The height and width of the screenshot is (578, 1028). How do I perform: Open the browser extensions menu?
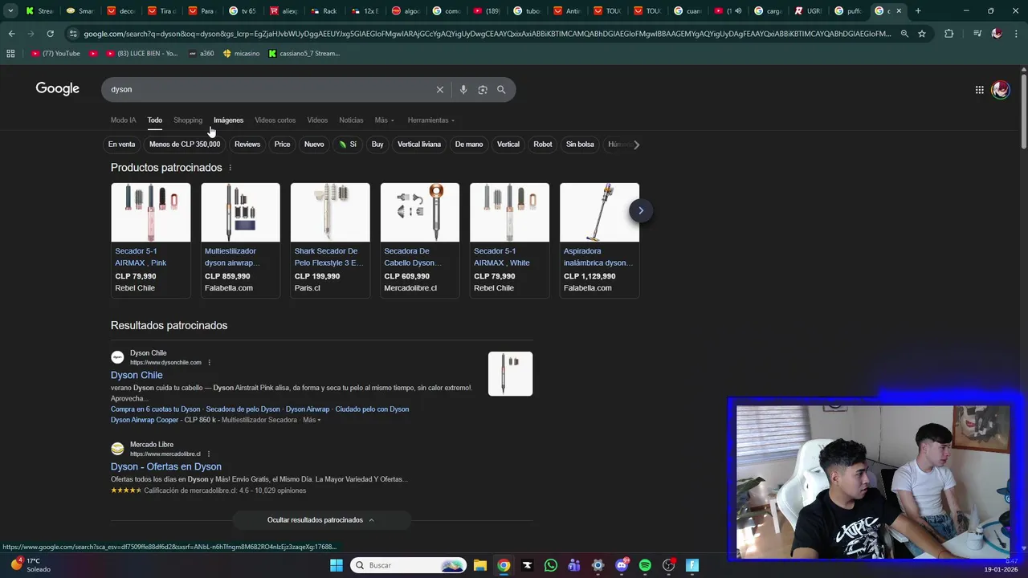949,34
